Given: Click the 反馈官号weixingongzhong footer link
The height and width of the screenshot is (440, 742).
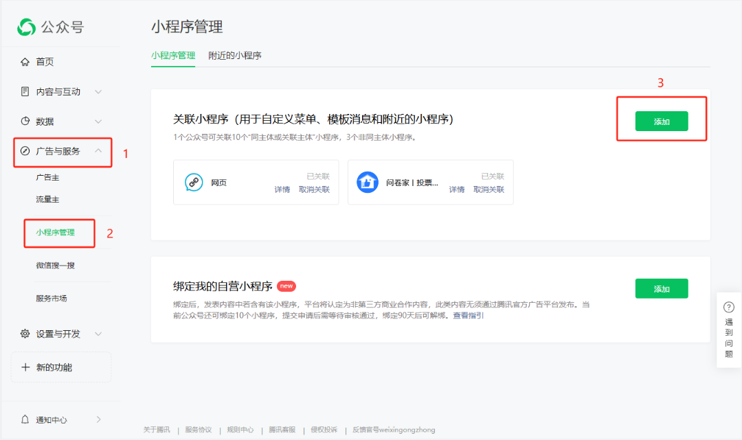Looking at the screenshot, I should point(394,430).
